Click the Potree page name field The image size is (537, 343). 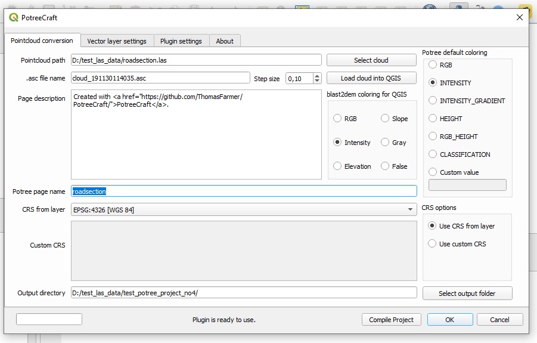[x=244, y=191]
